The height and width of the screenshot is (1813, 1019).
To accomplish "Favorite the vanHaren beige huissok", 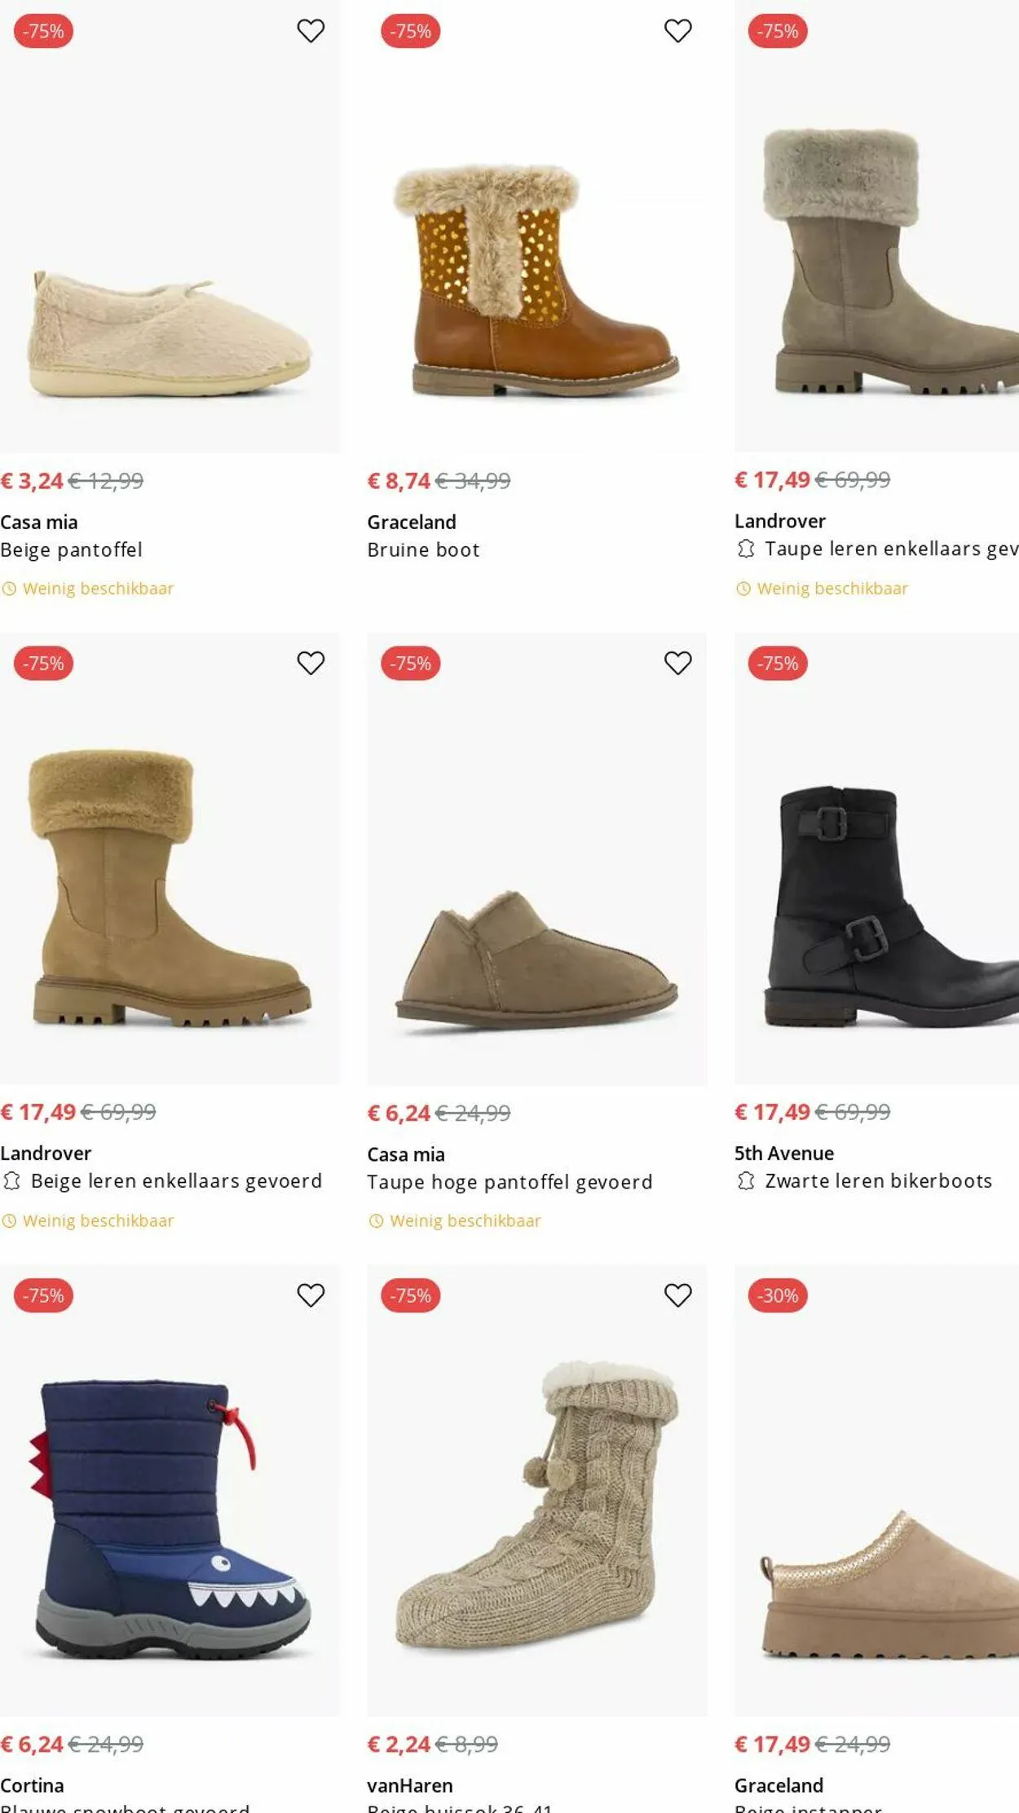I will point(677,1295).
